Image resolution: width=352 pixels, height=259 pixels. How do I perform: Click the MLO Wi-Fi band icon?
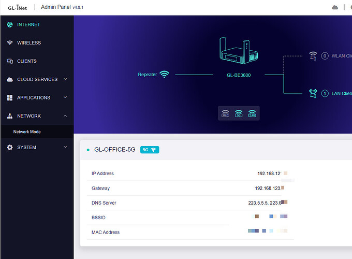[x=225, y=113]
